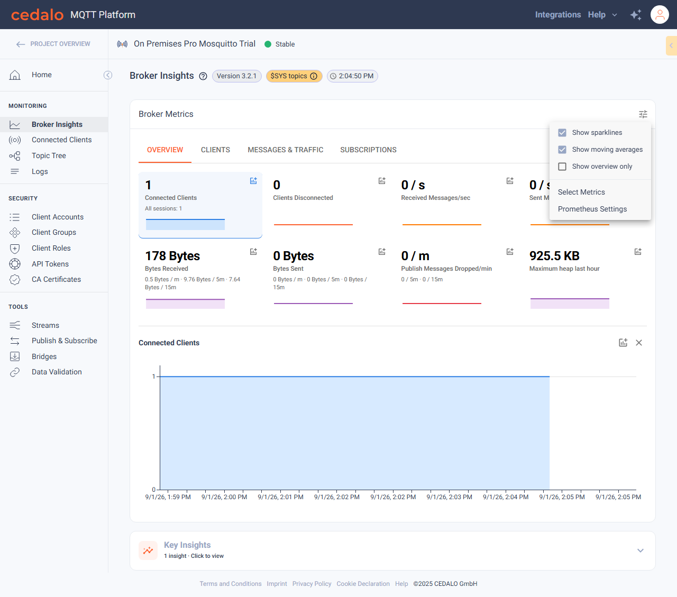Select the Maximum heap last hour card
The height and width of the screenshot is (597, 677).
tap(585, 278)
